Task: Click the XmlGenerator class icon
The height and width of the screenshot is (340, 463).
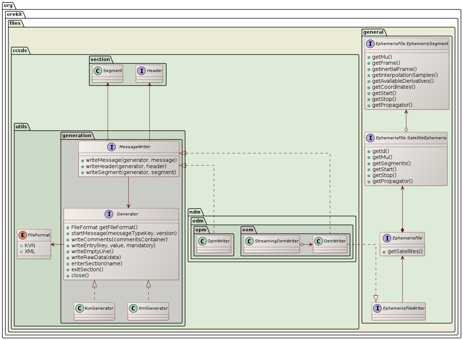Action: point(134,308)
